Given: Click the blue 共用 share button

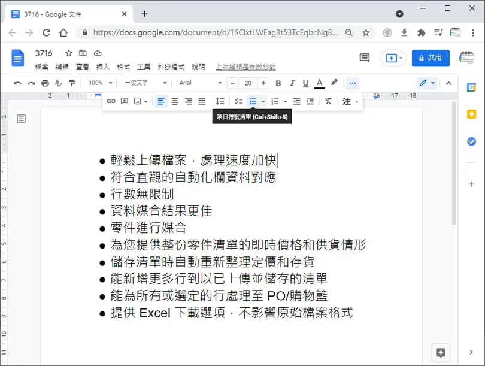Looking at the screenshot, I should [x=431, y=58].
